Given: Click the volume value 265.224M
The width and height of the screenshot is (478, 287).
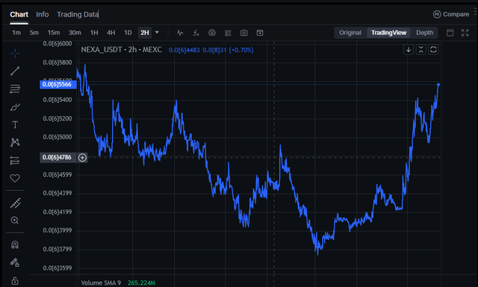Looking at the screenshot, I should (141, 283).
